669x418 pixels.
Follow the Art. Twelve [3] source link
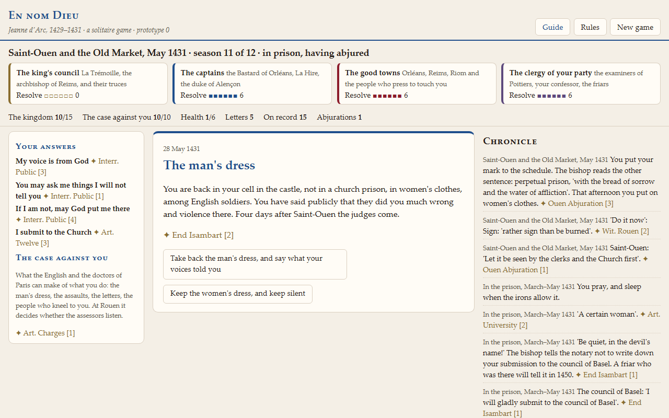65,238
